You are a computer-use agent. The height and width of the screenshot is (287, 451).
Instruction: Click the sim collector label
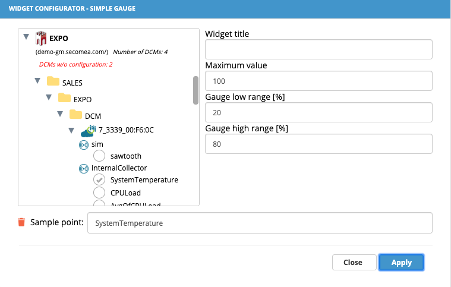point(97,144)
